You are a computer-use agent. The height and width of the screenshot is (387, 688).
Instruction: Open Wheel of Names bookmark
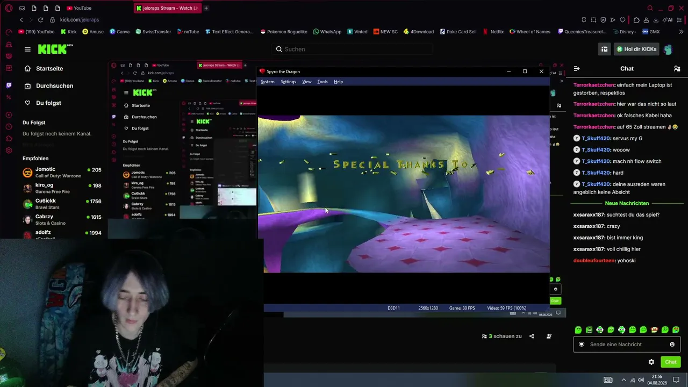pos(530,32)
